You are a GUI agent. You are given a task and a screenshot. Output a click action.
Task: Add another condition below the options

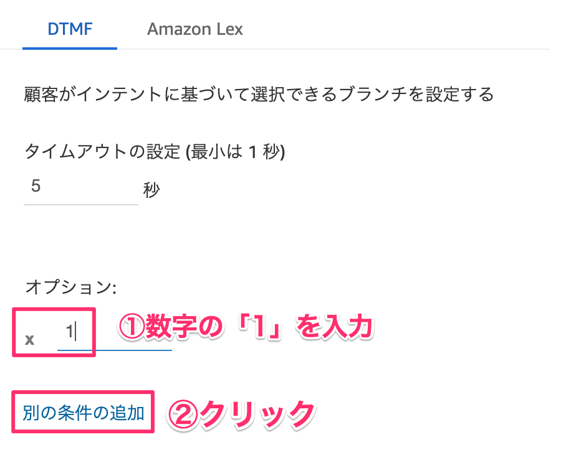84,413
